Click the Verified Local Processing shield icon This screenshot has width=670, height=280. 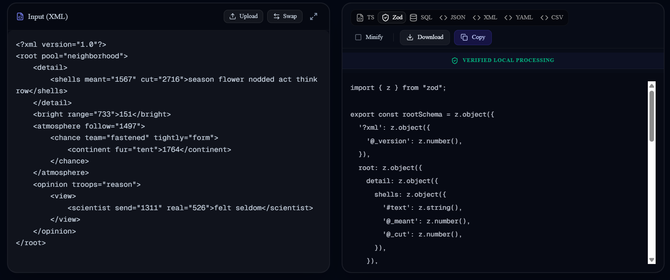455,60
